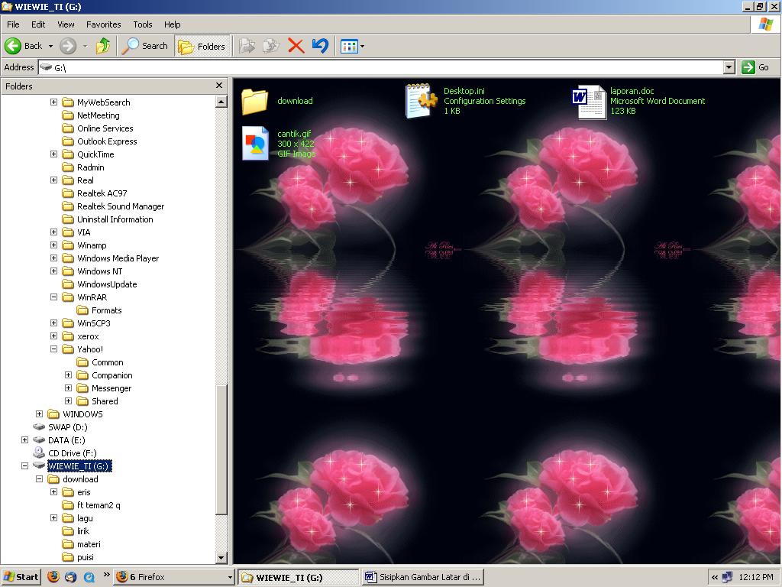The width and height of the screenshot is (782, 587).
Task: Expand the Messenger folder in tree
Action: pyautogui.click(x=68, y=388)
